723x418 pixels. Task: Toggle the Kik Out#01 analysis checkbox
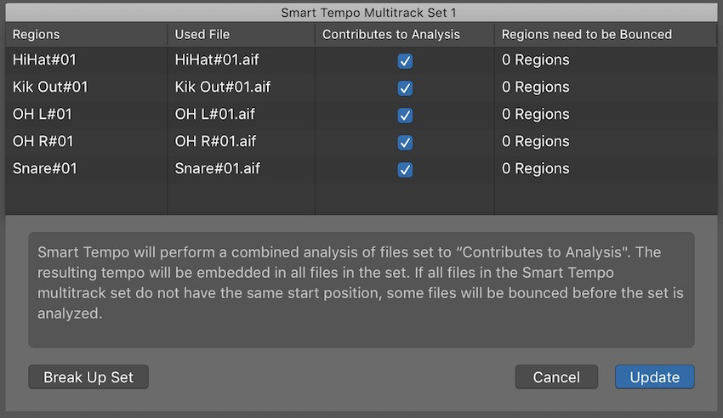click(x=405, y=88)
